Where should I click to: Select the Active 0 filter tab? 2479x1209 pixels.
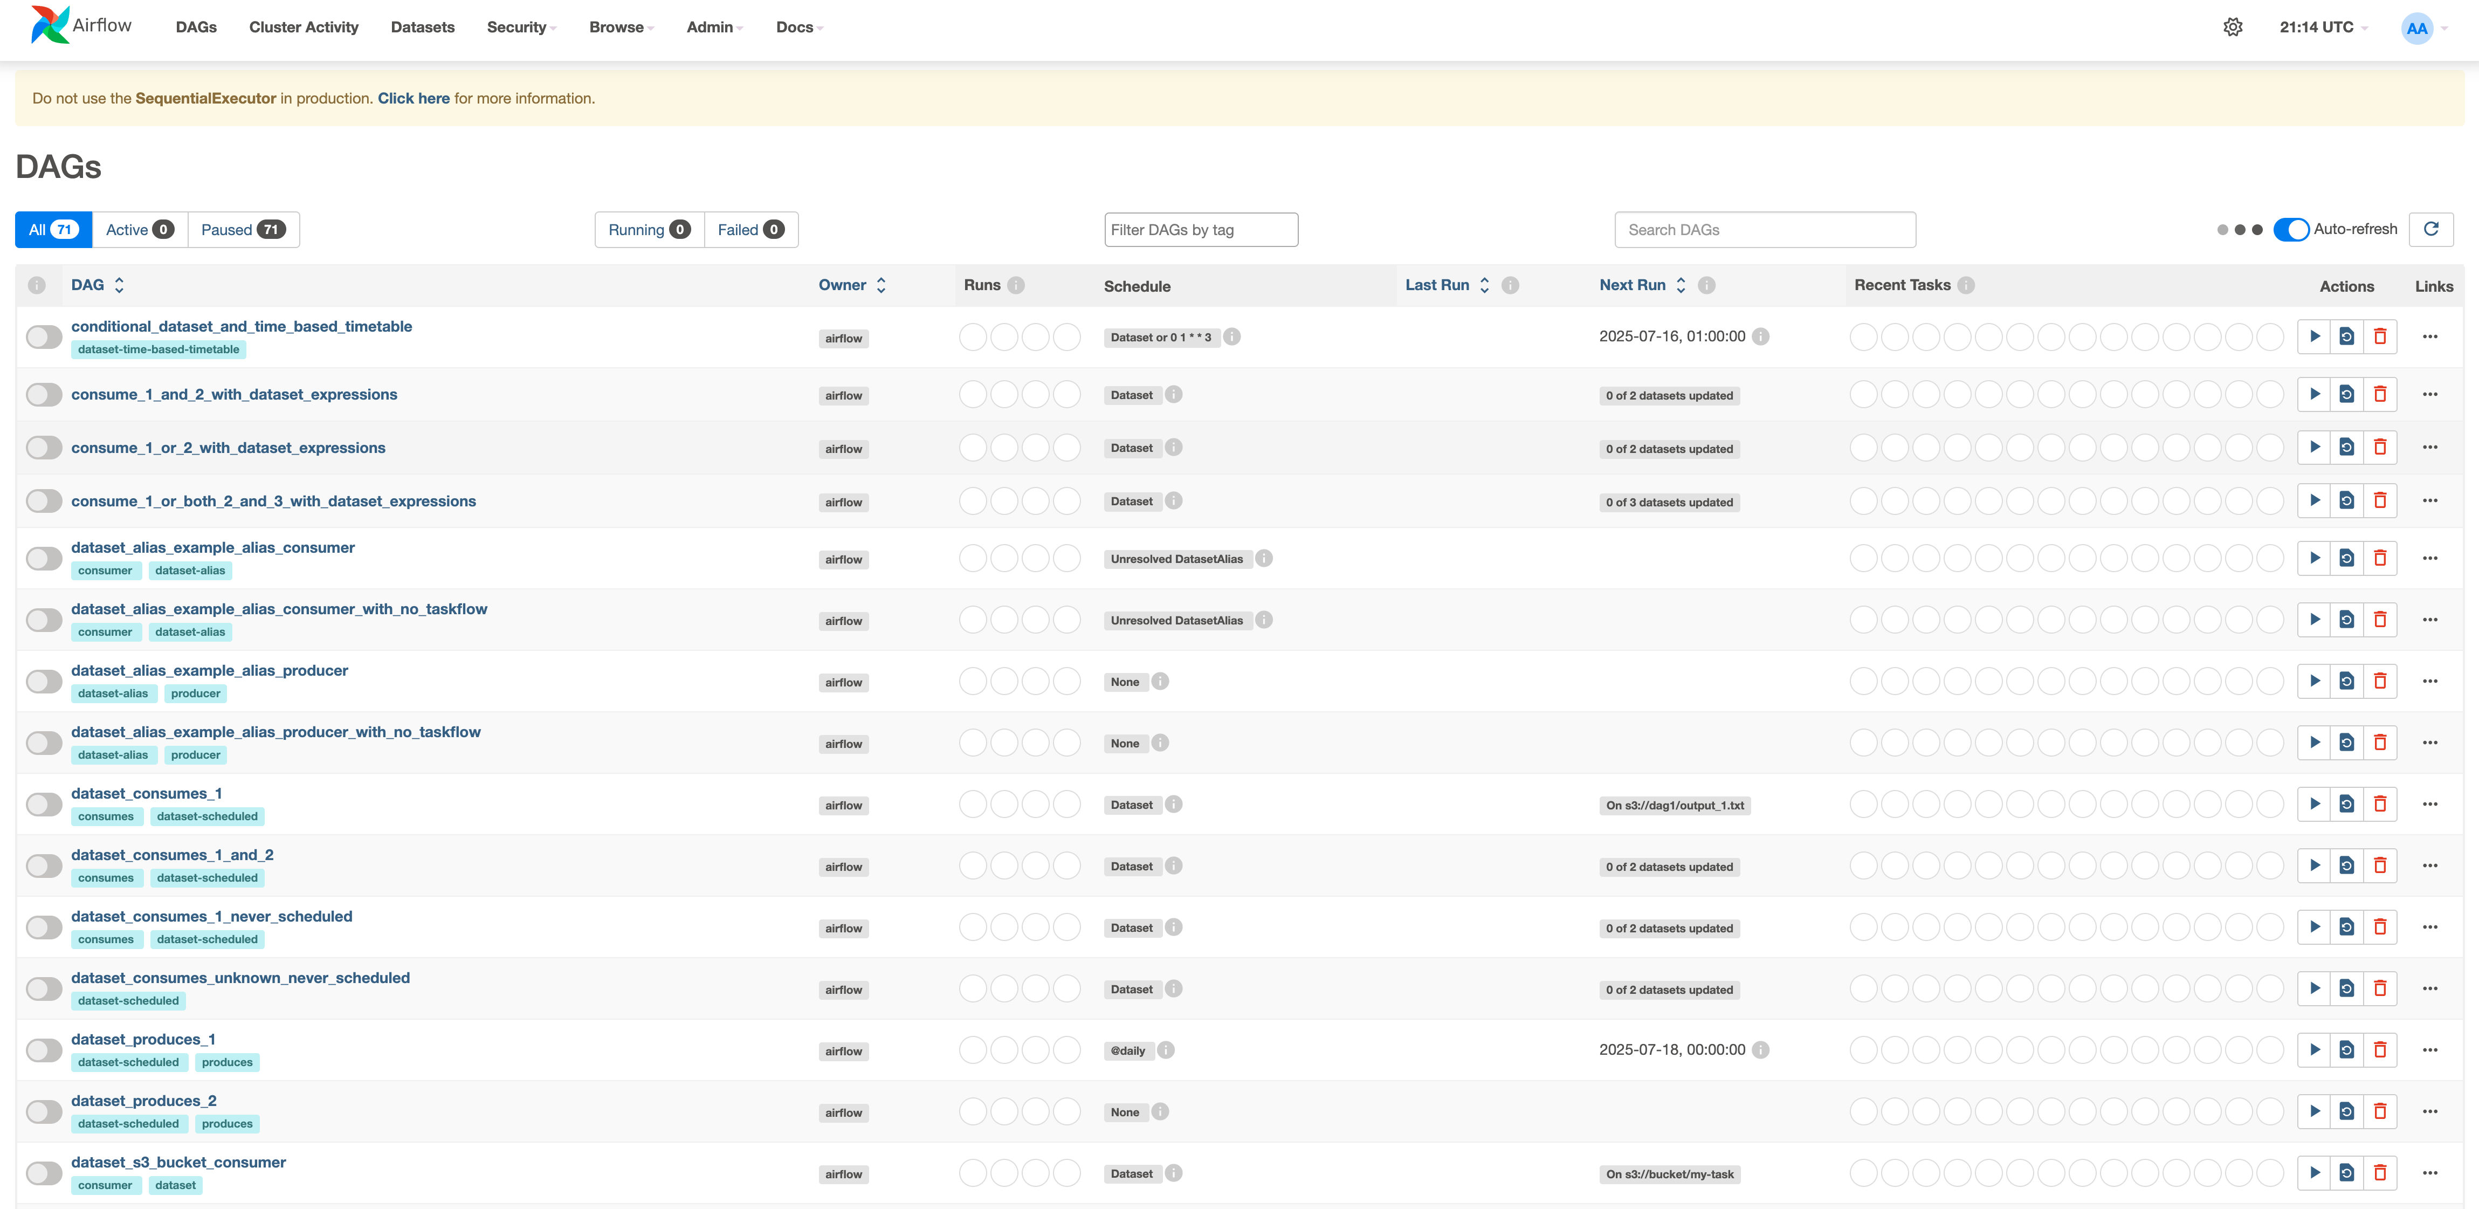point(140,229)
